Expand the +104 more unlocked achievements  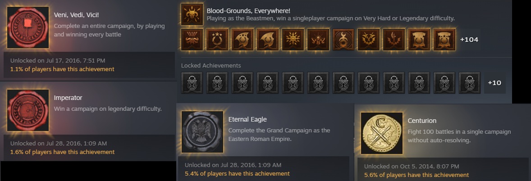coord(469,40)
